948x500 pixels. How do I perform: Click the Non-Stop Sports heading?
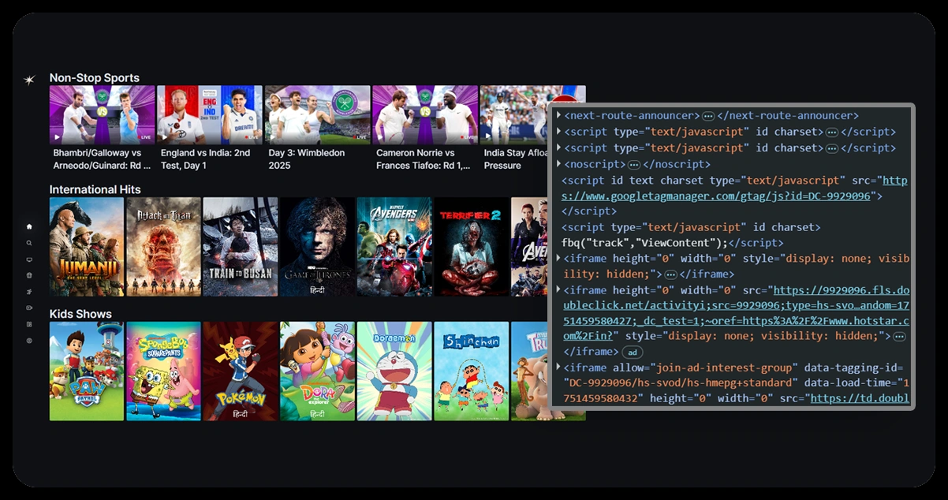pos(94,78)
